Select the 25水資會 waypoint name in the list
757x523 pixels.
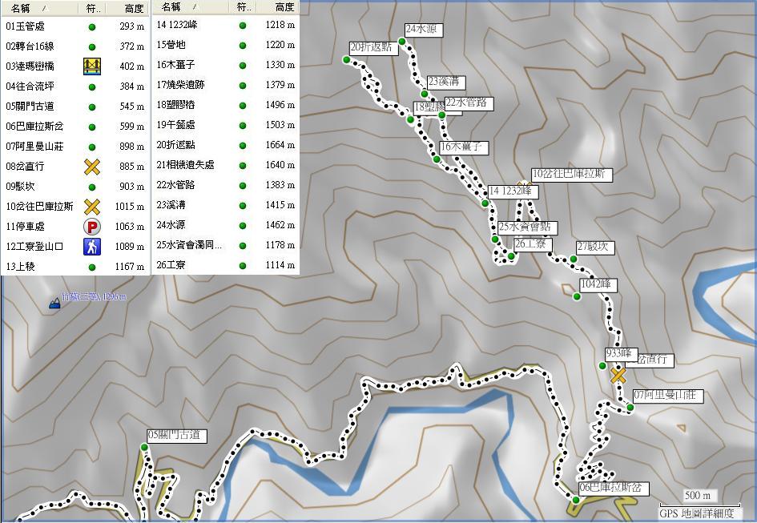[x=189, y=245]
